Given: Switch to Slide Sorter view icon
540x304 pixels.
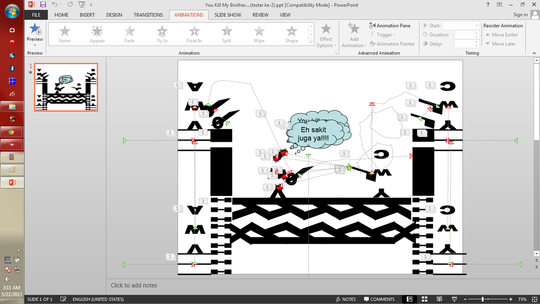Looking at the screenshot, I should tap(424, 299).
